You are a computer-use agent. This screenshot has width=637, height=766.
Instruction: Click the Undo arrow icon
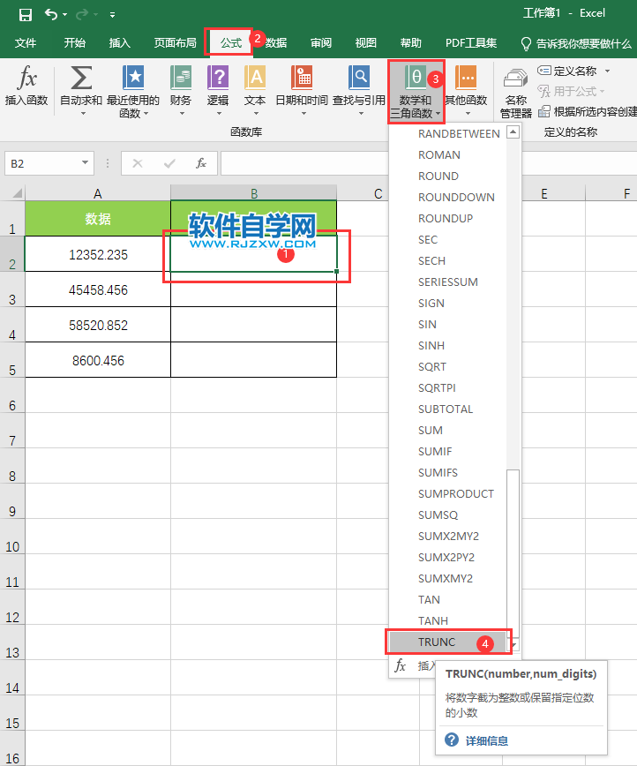coord(51,14)
